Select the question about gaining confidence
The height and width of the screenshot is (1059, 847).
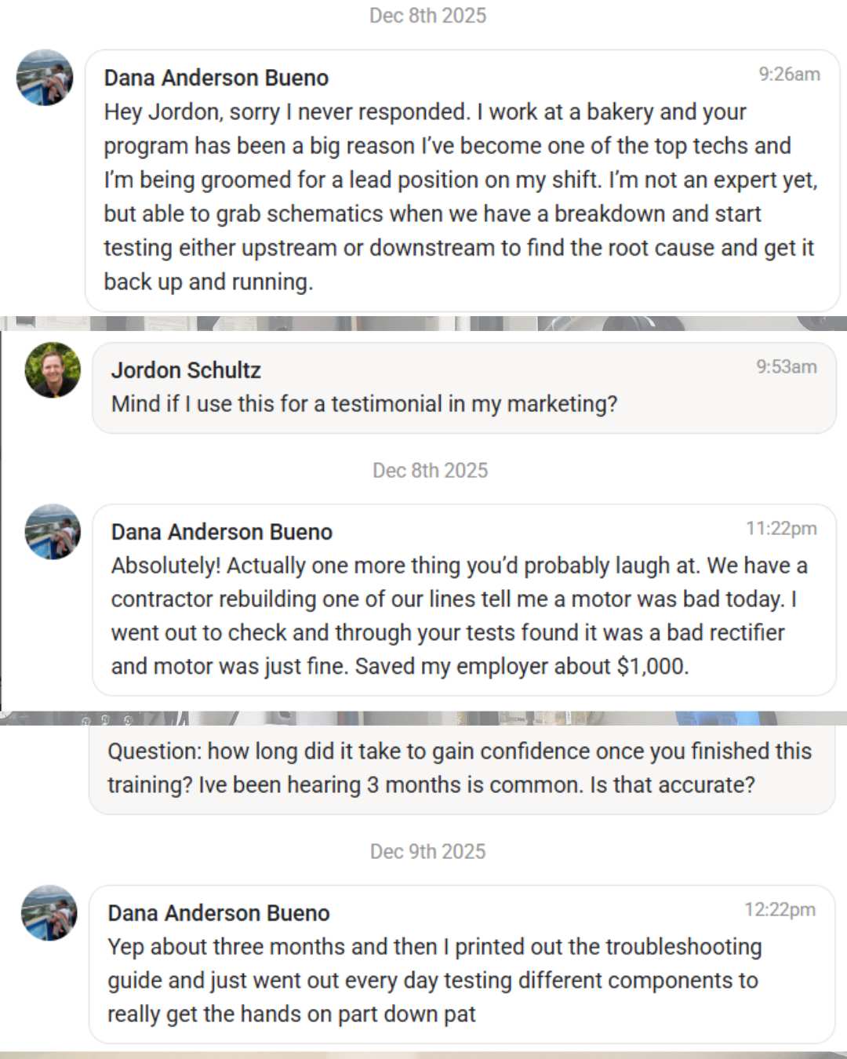point(460,768)
